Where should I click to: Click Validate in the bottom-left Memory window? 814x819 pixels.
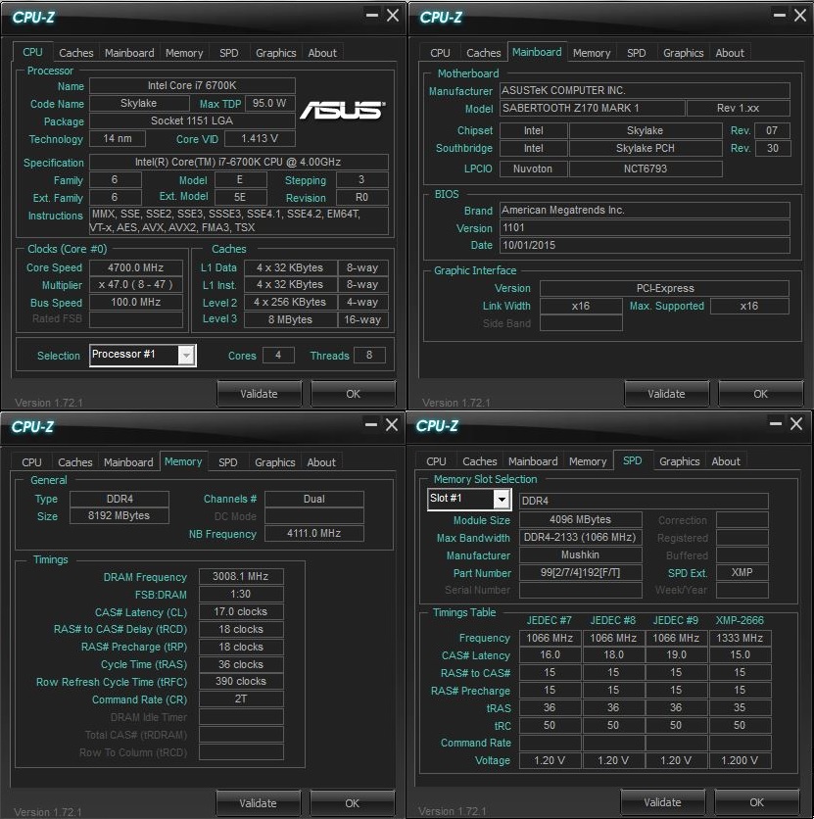tap(258, 803)
